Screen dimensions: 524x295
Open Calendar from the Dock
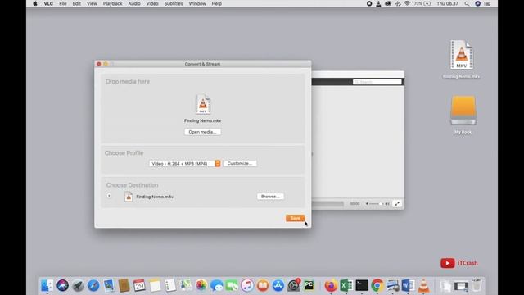coord(139,285)
